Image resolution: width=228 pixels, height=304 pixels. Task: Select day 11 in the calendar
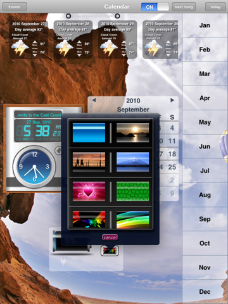tap(172, 141)
